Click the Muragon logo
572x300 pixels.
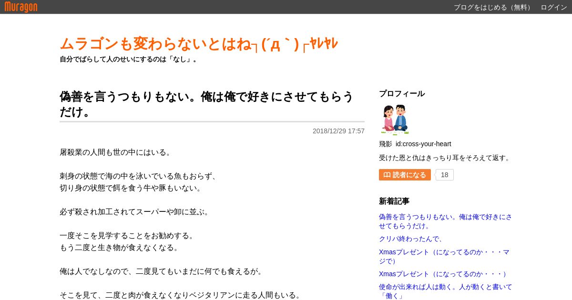[x=21, y=7]
